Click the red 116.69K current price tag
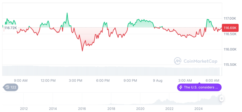 click(x=230, y=28)
